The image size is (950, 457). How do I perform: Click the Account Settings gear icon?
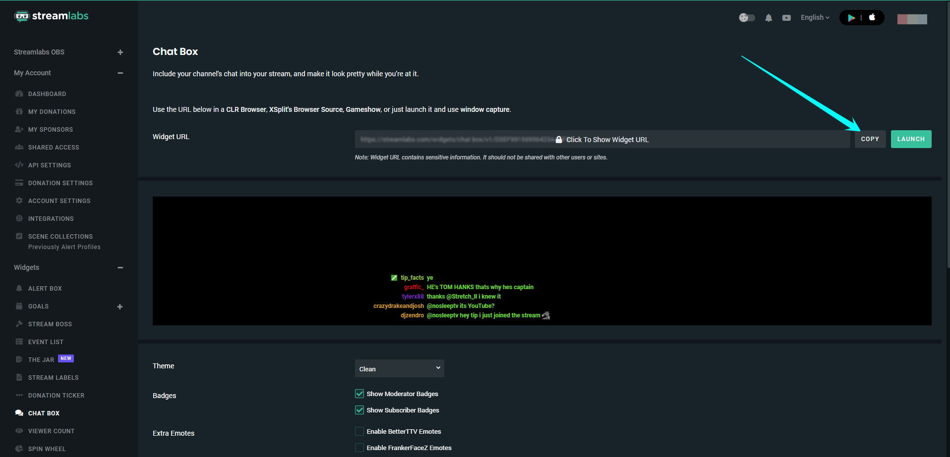tap(19, 201)
